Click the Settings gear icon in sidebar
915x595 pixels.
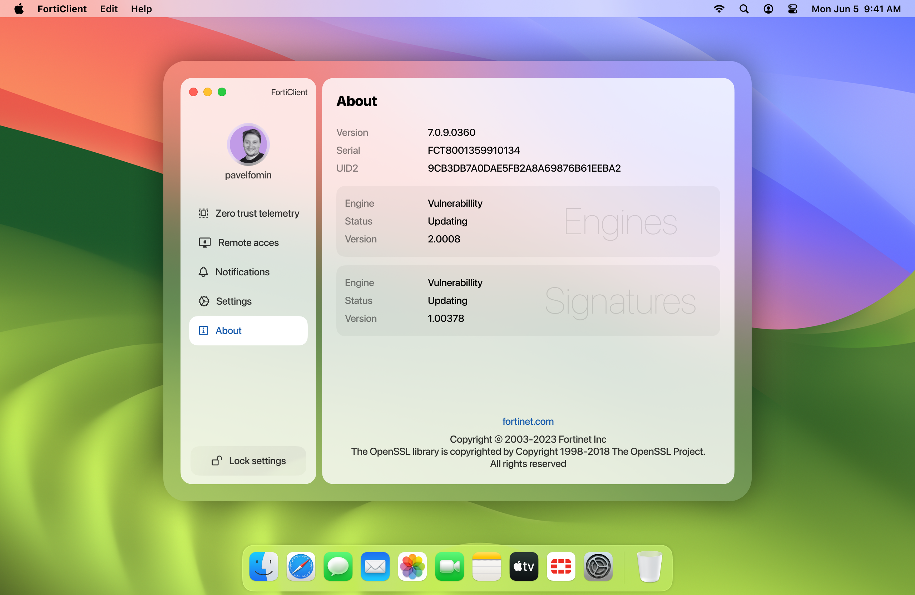[x=204, y=301]
